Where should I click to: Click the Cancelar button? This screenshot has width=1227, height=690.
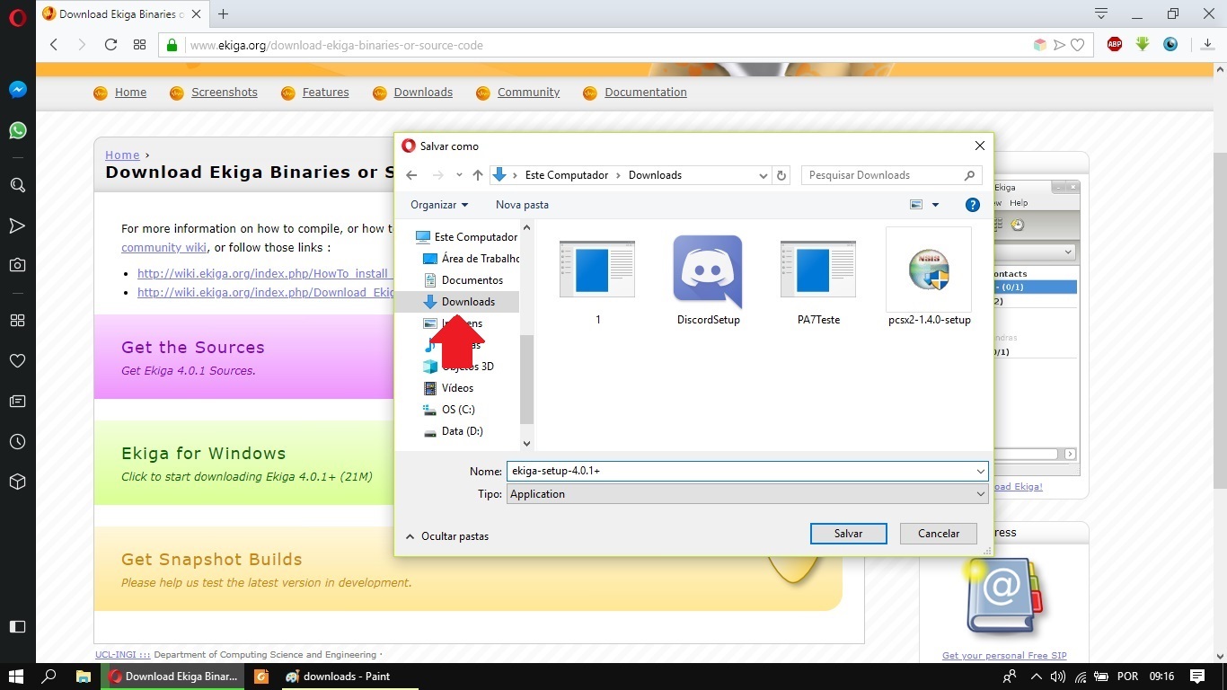pyautogui.click(x=938, y=534)
